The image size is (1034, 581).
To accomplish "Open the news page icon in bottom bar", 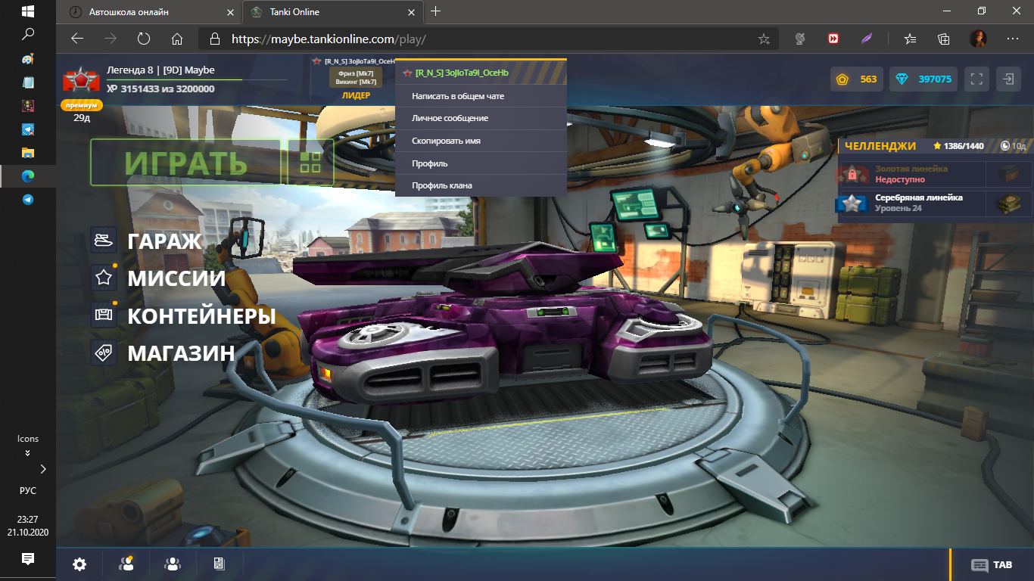I will pos(219,564).
